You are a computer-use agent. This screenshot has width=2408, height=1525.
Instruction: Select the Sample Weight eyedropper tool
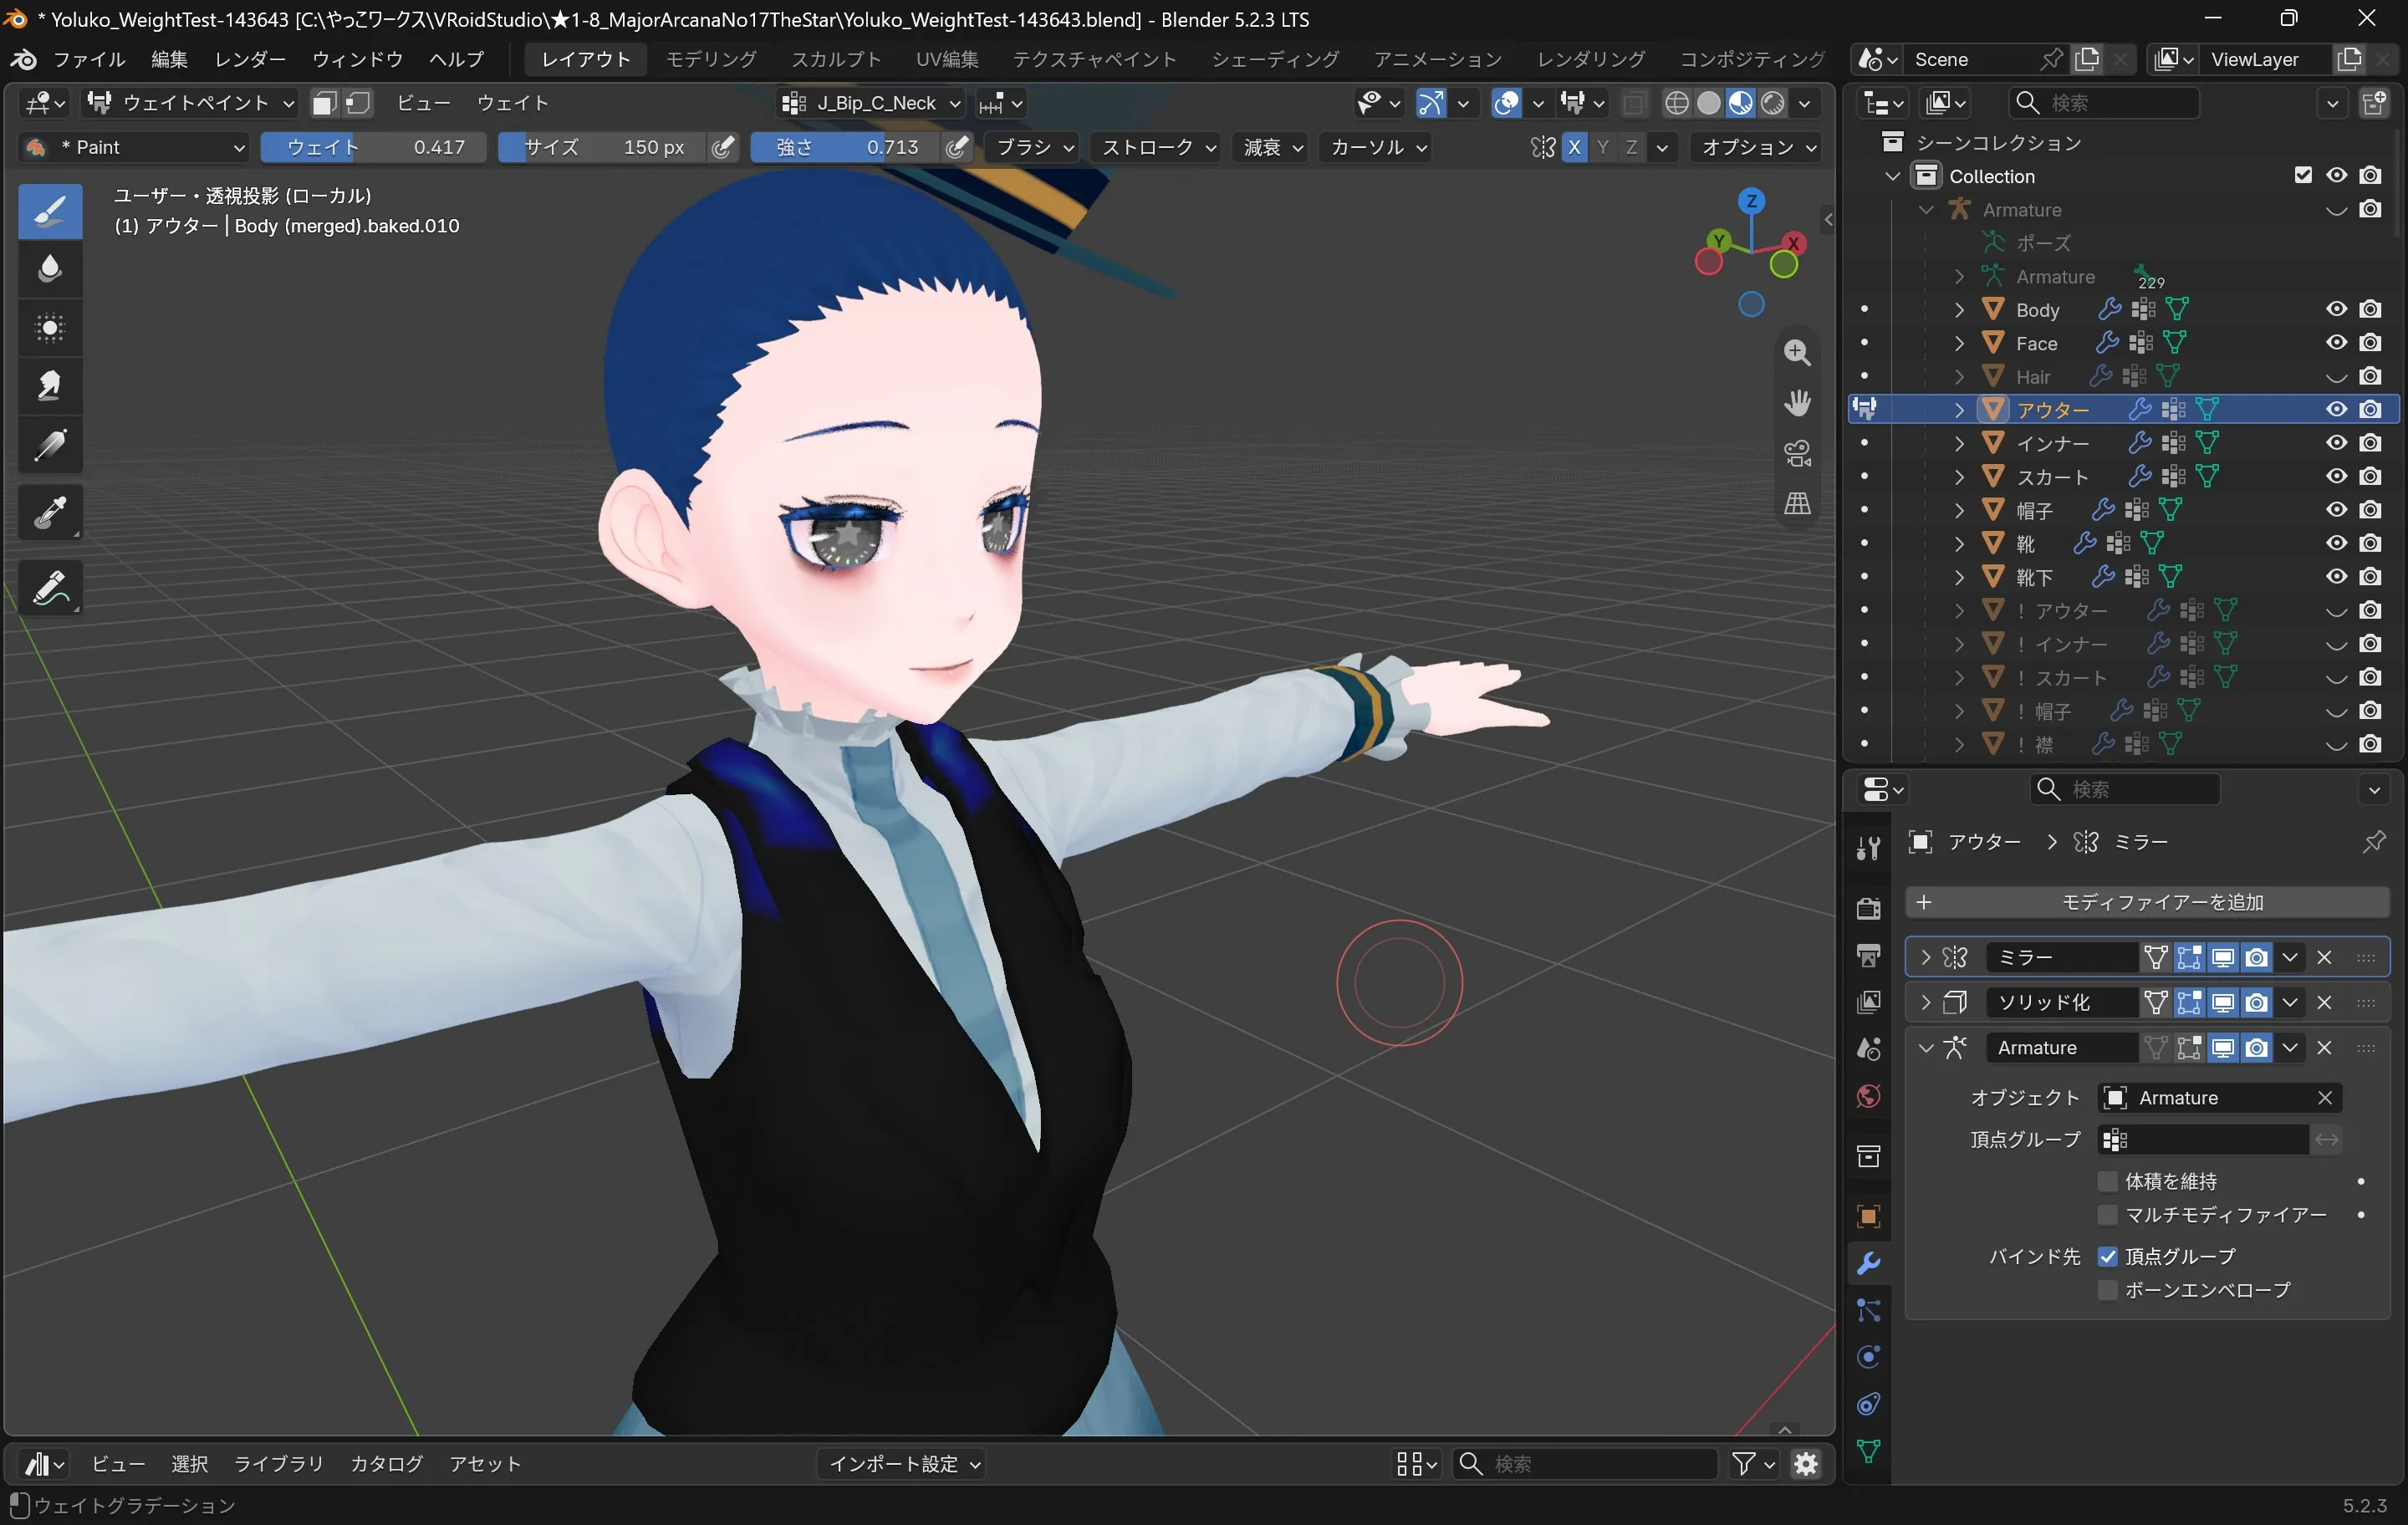coord(50,512)
